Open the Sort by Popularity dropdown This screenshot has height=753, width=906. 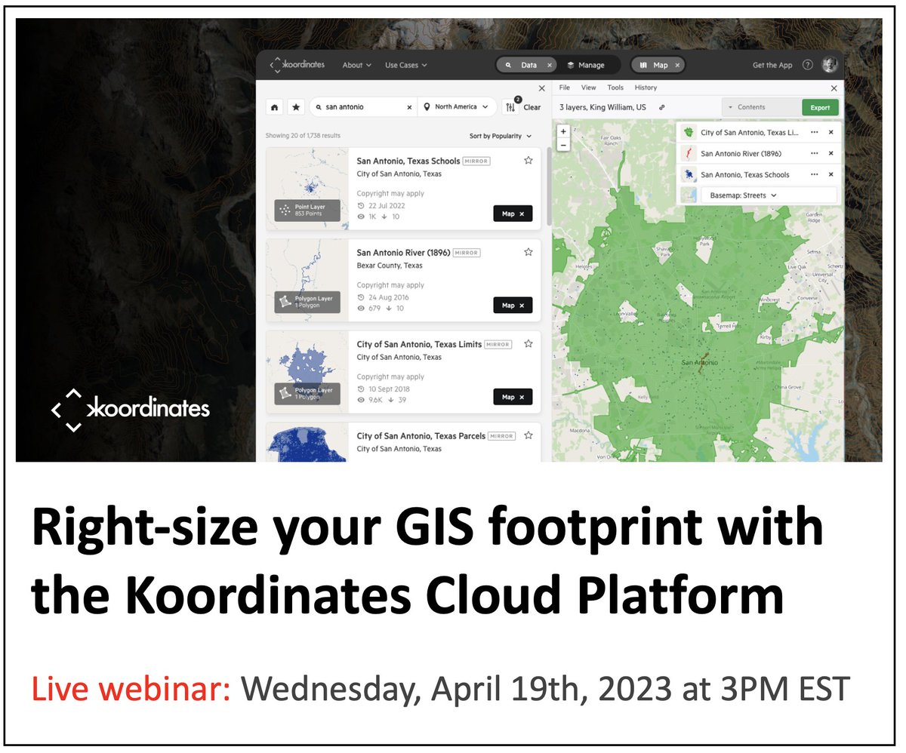point(501,136)
